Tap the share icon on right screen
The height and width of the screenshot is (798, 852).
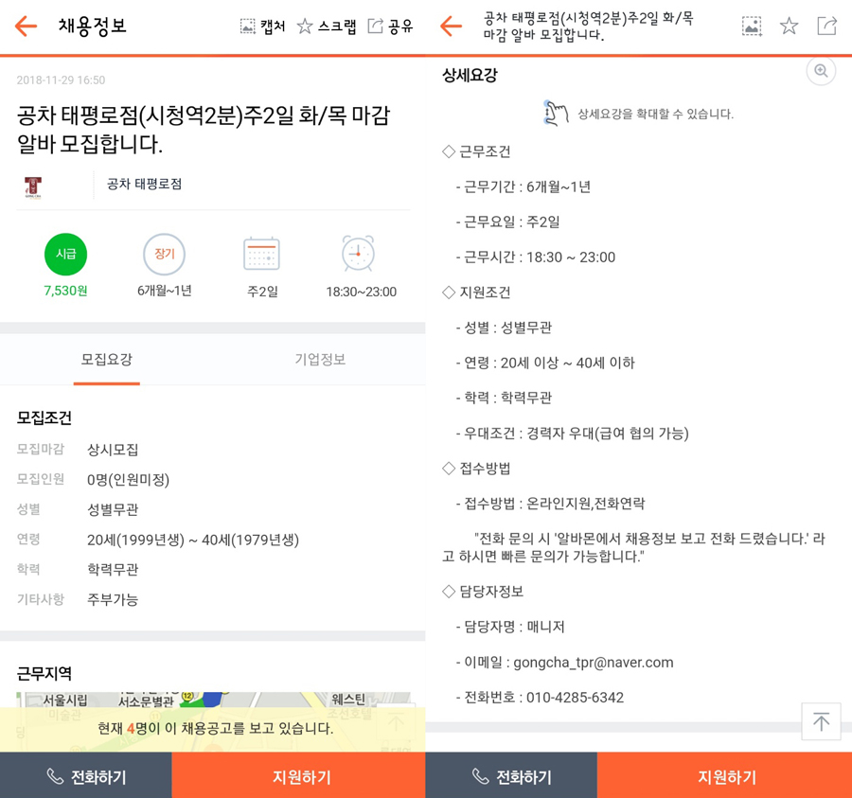pyautogui.click(x=827, y=27)
